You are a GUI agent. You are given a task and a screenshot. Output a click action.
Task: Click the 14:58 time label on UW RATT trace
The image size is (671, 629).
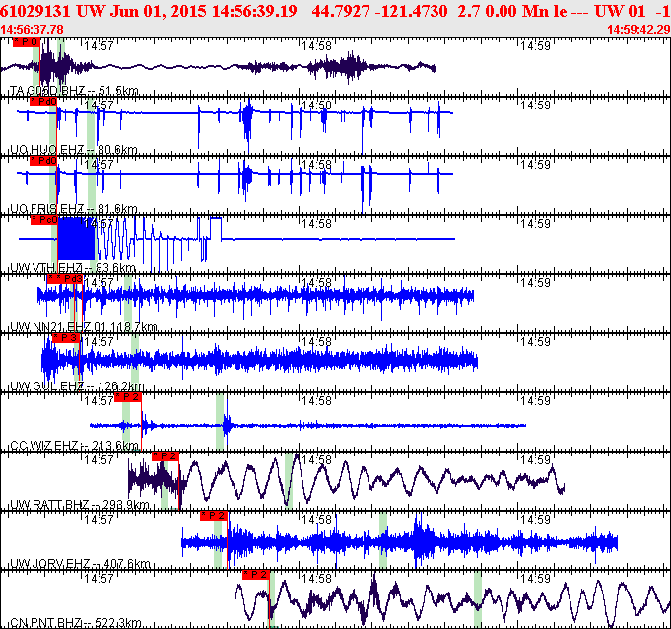coord(317,460)
